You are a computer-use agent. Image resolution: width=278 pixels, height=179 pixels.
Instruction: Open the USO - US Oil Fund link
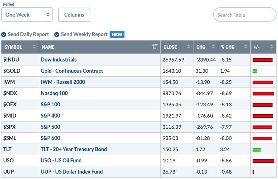(61, 161)
